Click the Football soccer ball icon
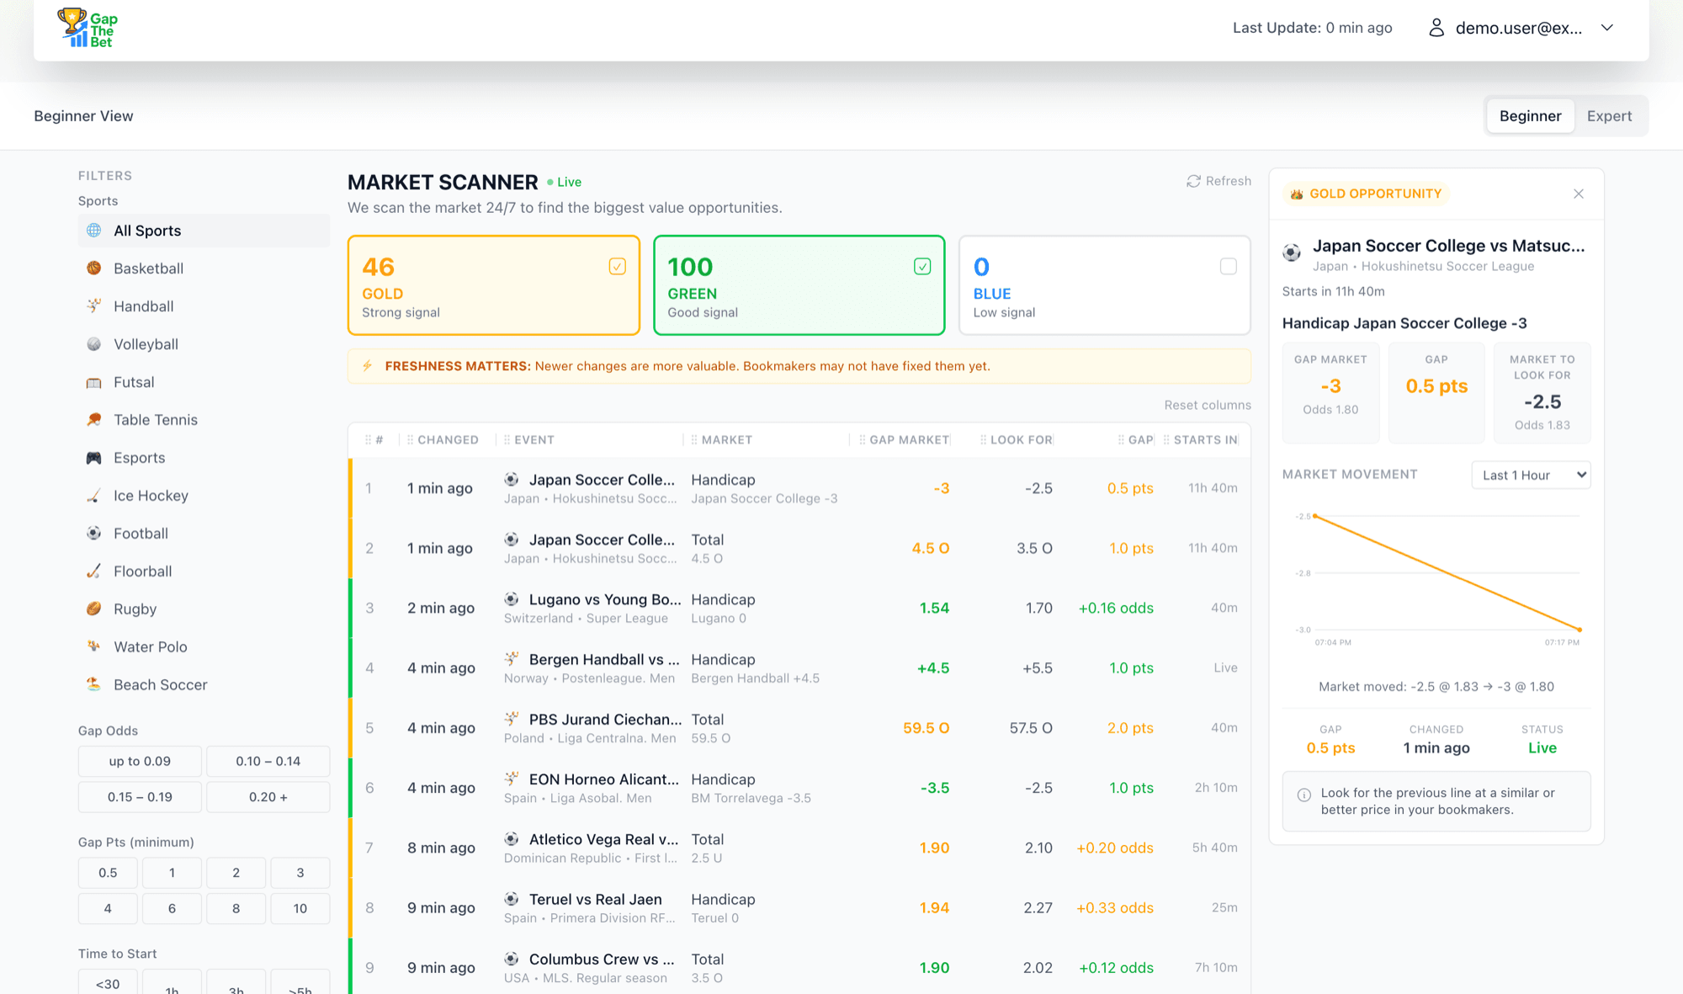The height and width of the screenshot is (994, 1683). pos(94,534)
